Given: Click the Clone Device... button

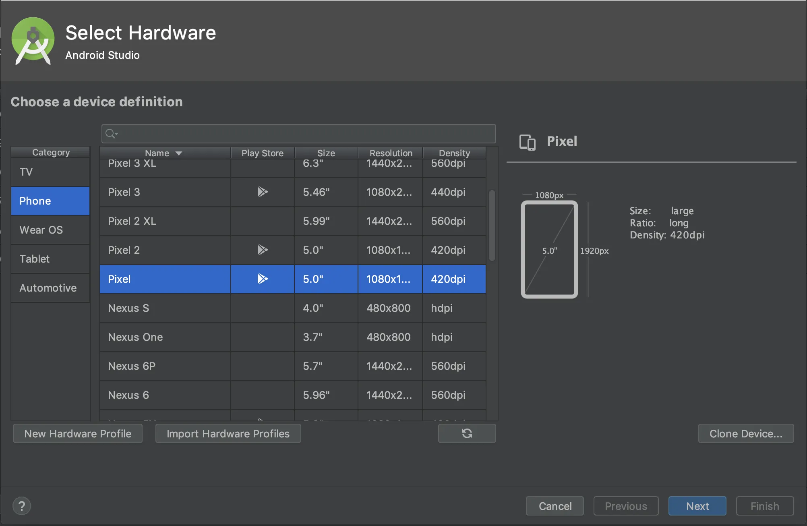Looking at the screenshot, I should 745,433.
